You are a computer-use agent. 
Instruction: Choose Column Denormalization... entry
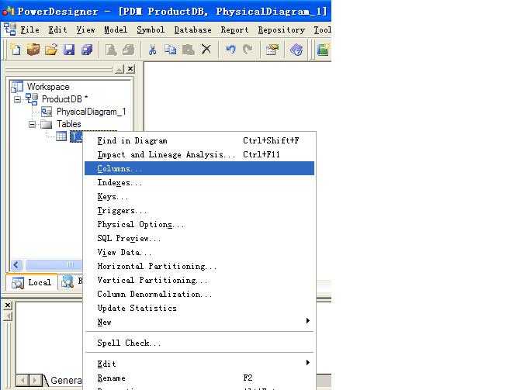pos(199,294)
